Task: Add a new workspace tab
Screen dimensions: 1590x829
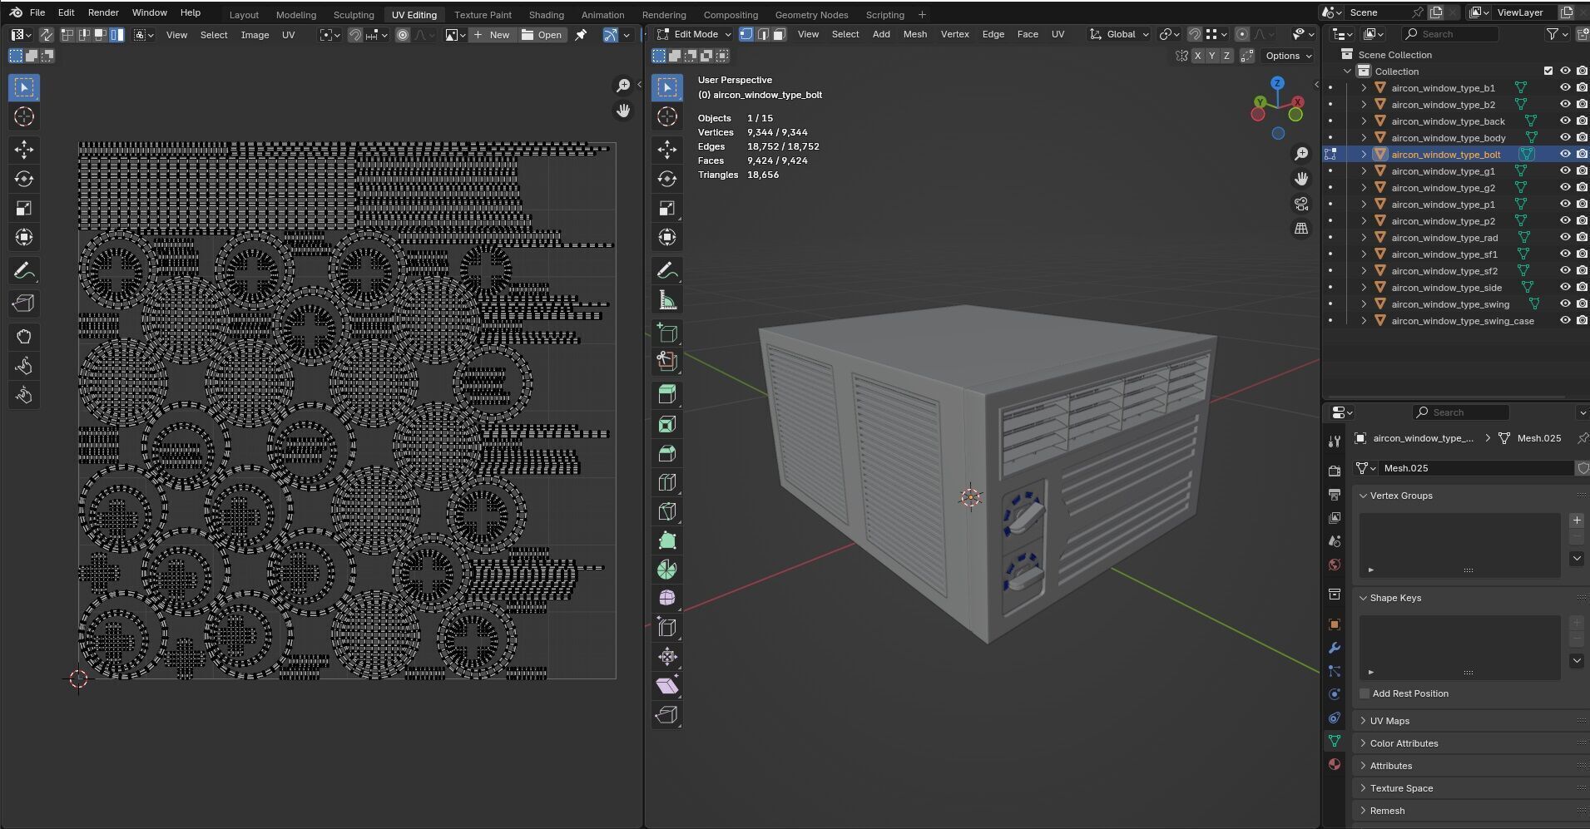Action: (922, 15)
